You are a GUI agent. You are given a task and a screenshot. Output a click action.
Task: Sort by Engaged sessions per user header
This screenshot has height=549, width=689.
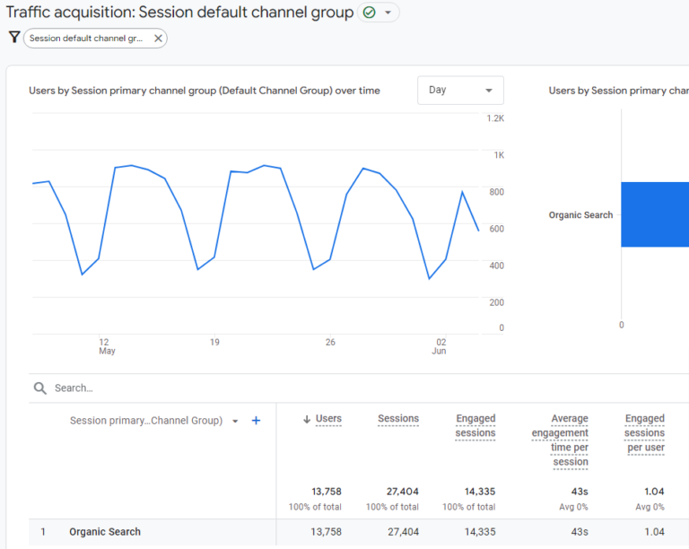(x=644, y=433)
